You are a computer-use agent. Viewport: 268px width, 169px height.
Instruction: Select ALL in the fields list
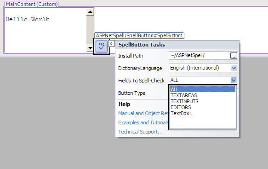pyautogui.click(x=203, y=89)
